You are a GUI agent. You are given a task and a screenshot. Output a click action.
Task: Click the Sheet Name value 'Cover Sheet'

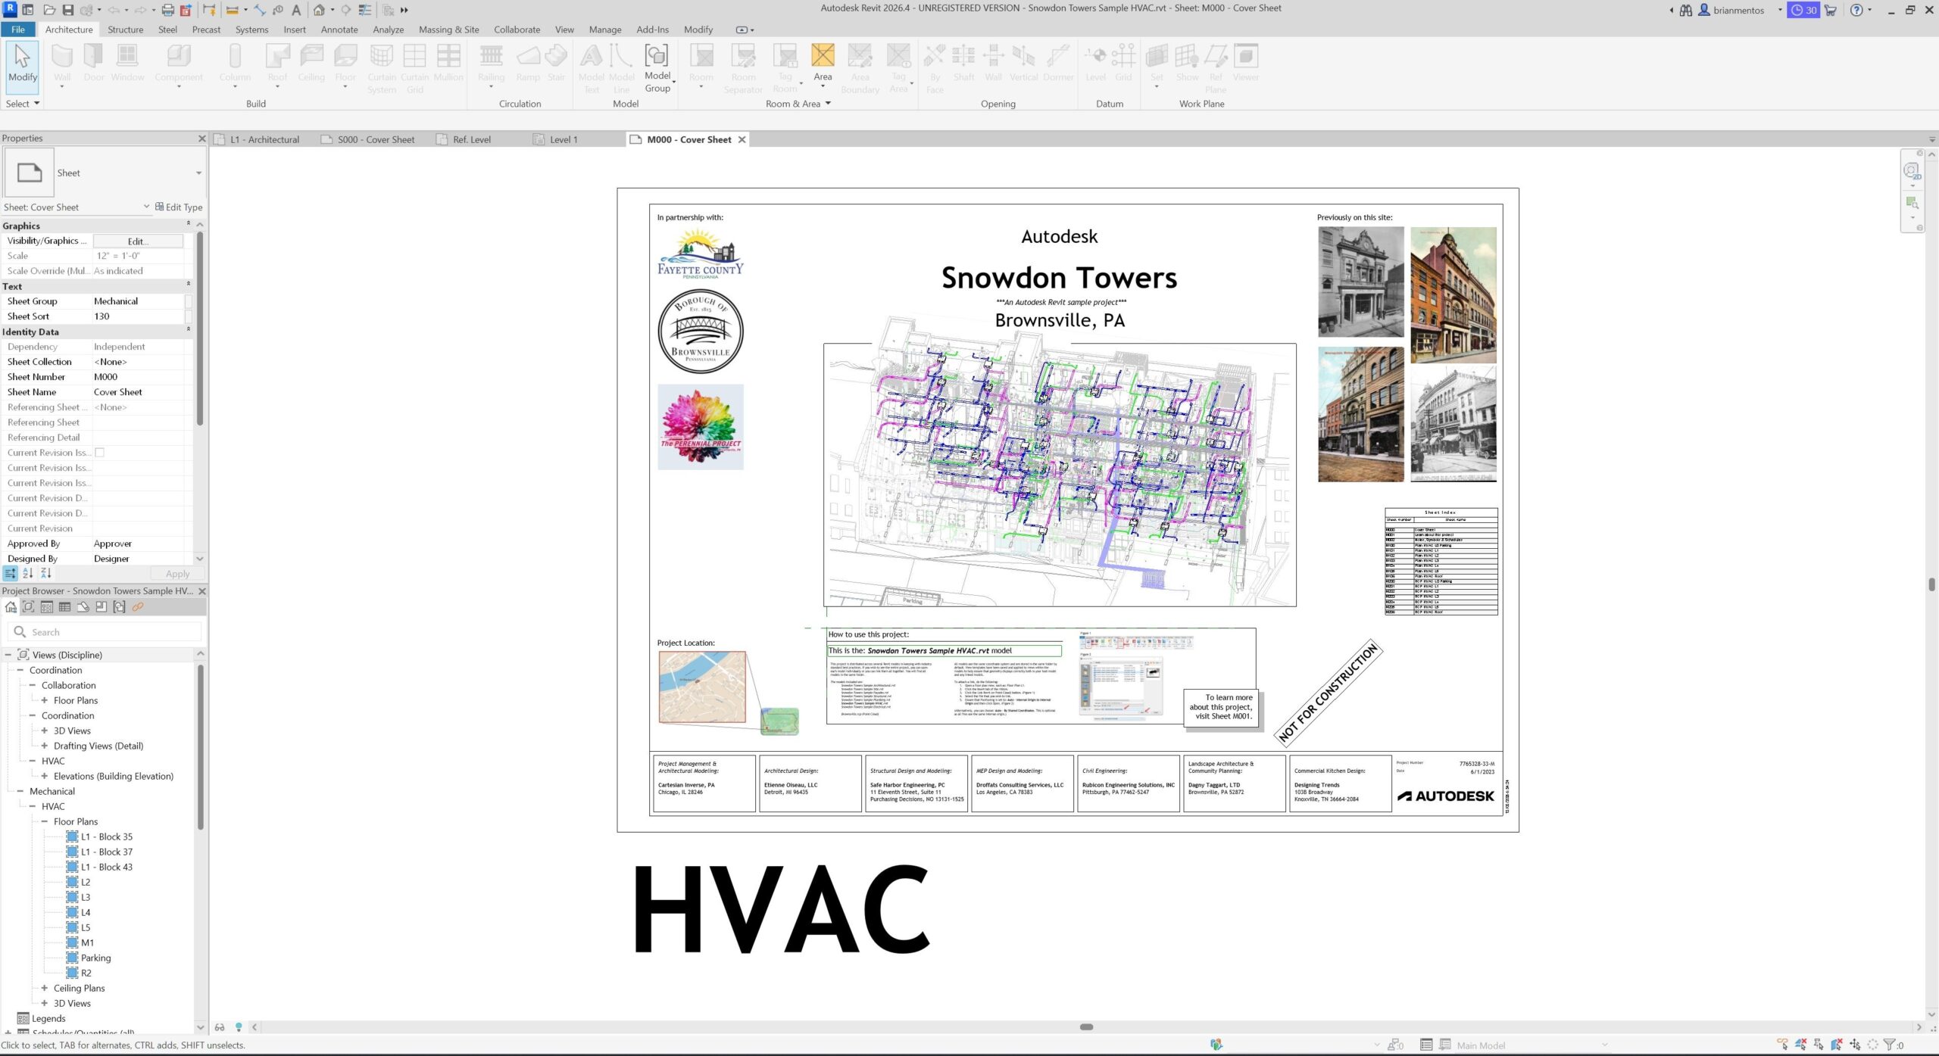click(118, 392)
